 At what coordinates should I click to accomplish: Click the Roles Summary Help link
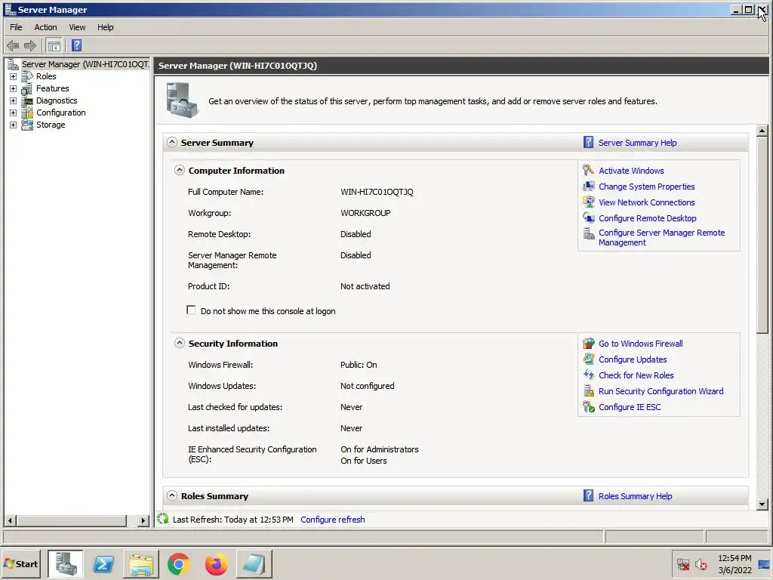pyautogui.click(x=635, y=496)
